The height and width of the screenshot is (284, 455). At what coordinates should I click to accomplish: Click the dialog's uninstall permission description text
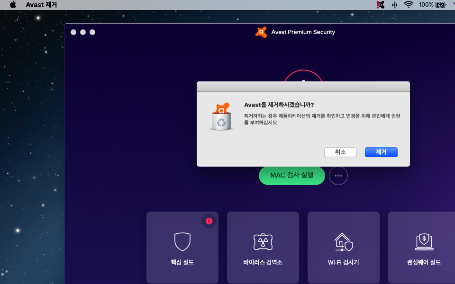[x=322, y=119]
